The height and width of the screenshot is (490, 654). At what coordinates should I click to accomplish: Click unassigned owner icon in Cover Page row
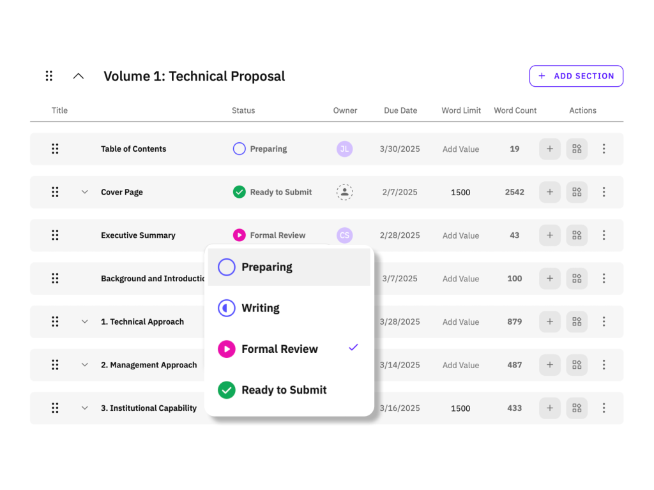tap(345, 192)
